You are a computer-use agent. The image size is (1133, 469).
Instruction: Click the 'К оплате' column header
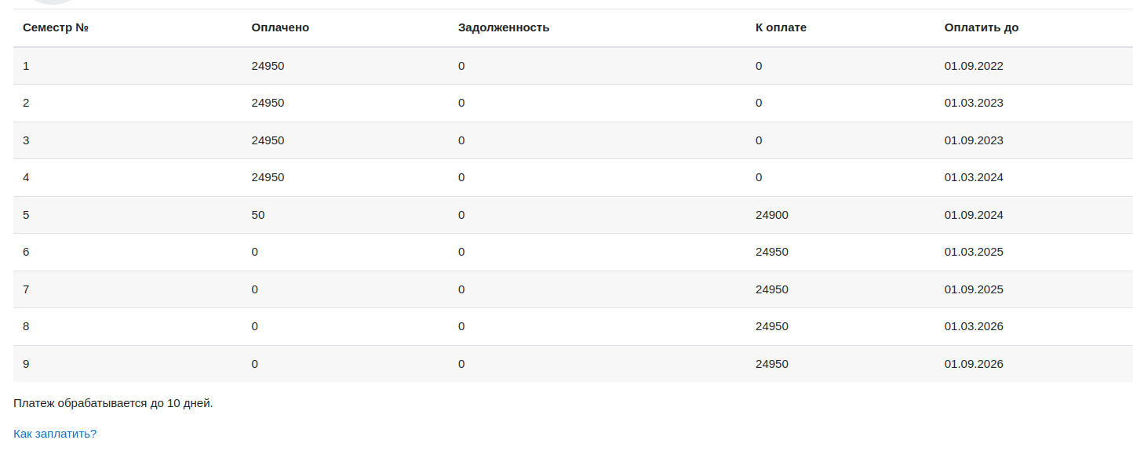pos(781,27)
